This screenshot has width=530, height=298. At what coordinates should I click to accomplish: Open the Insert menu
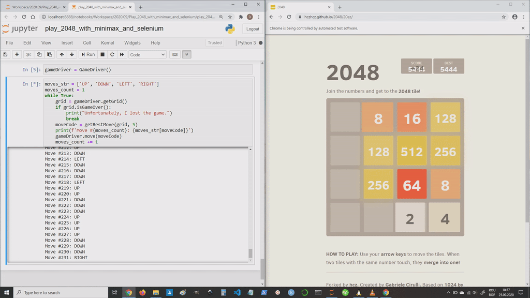67,43
